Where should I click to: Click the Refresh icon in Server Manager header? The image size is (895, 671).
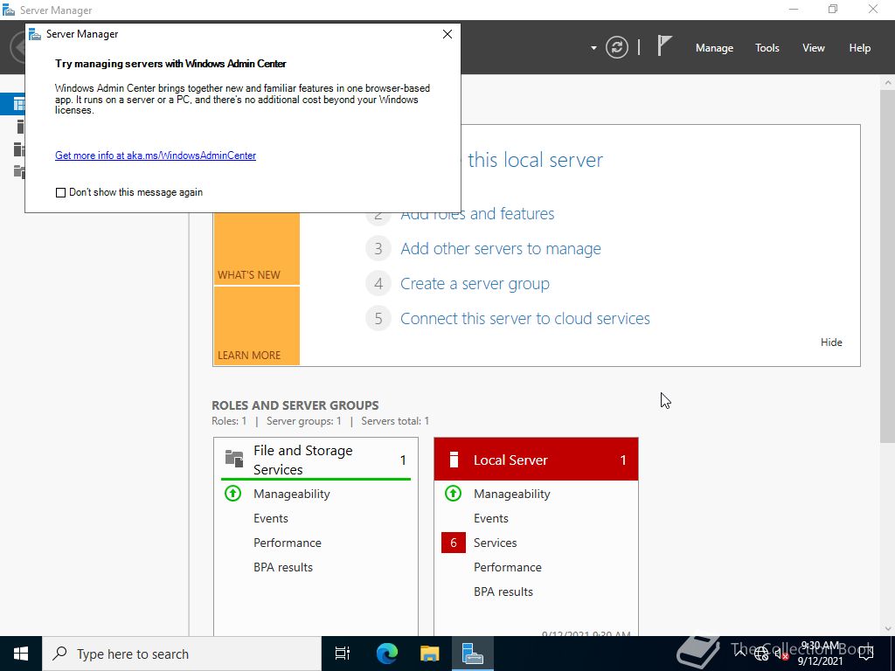pos(617,47)
